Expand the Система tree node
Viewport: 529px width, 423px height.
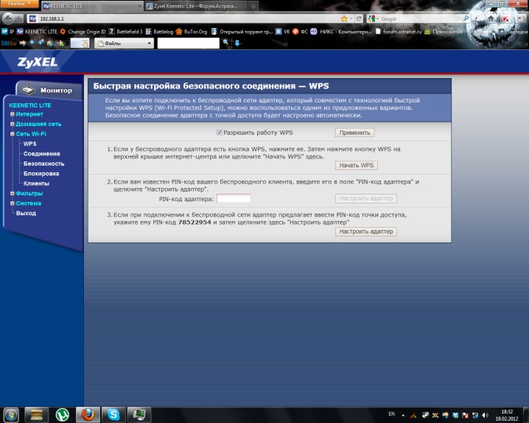pos(12,203)
